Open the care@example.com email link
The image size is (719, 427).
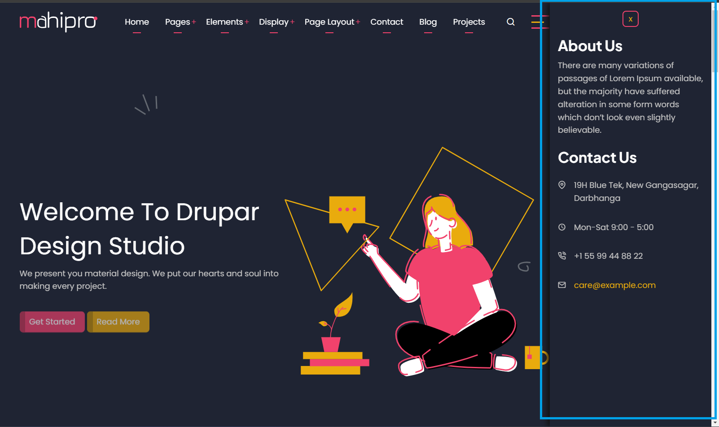[x=614, y=285]
